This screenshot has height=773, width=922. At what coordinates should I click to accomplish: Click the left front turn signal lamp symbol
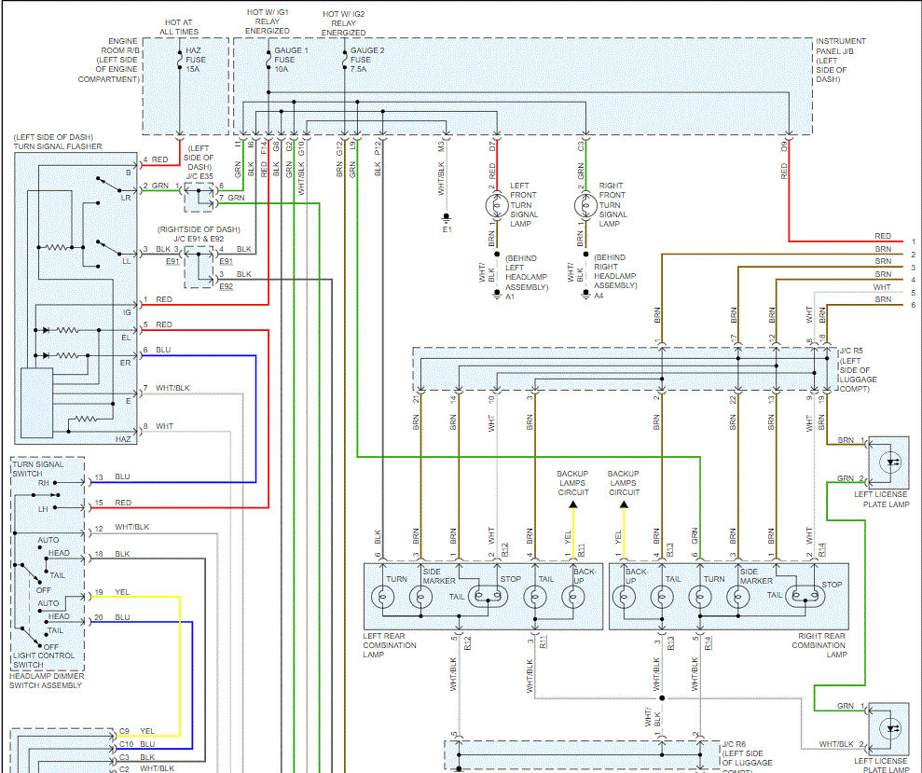[497, 206]
